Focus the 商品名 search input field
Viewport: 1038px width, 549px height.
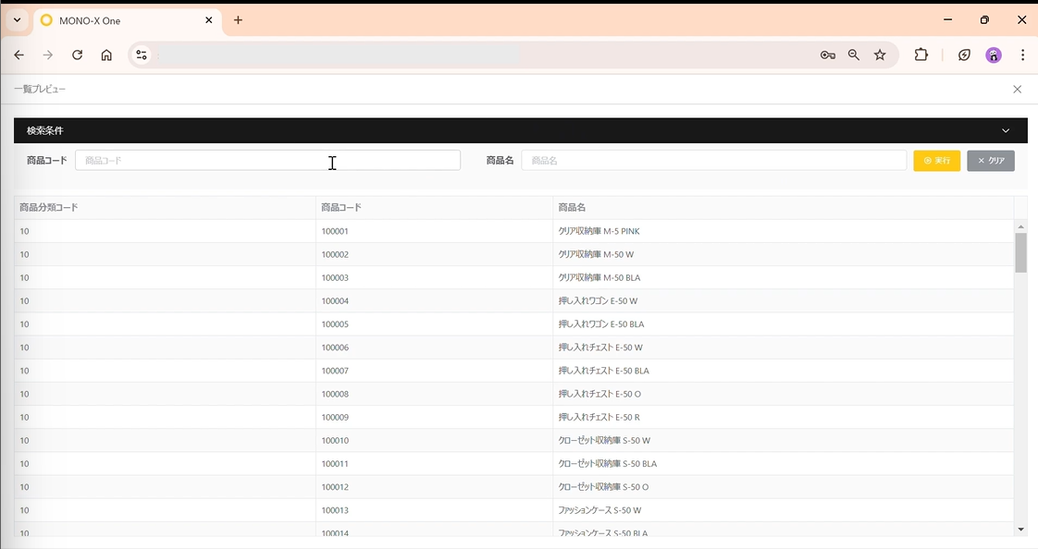[713, 160]
